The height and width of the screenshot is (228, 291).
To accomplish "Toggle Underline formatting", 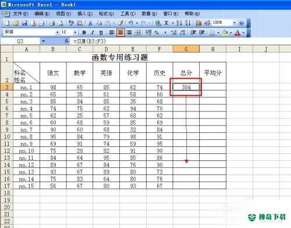I will coord(101,33).
